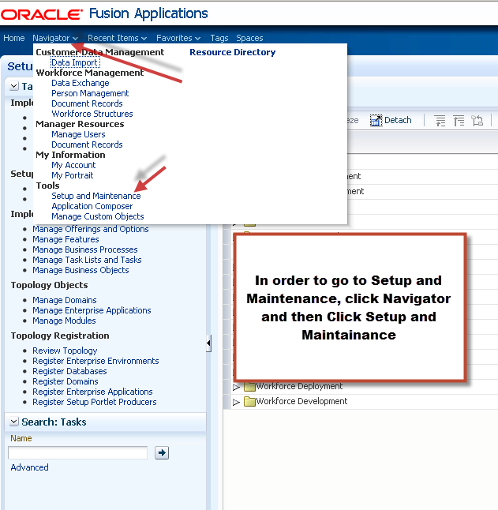This screenshot has height=510, width=498.
Task: Select Manage Custom Objects under Tools
Action: pyautogui.click(x=98, y=216)
